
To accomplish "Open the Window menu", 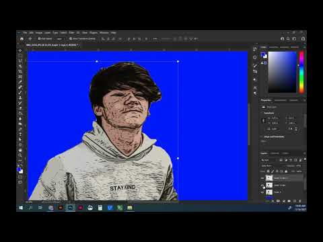I will [x=104, y=33].
